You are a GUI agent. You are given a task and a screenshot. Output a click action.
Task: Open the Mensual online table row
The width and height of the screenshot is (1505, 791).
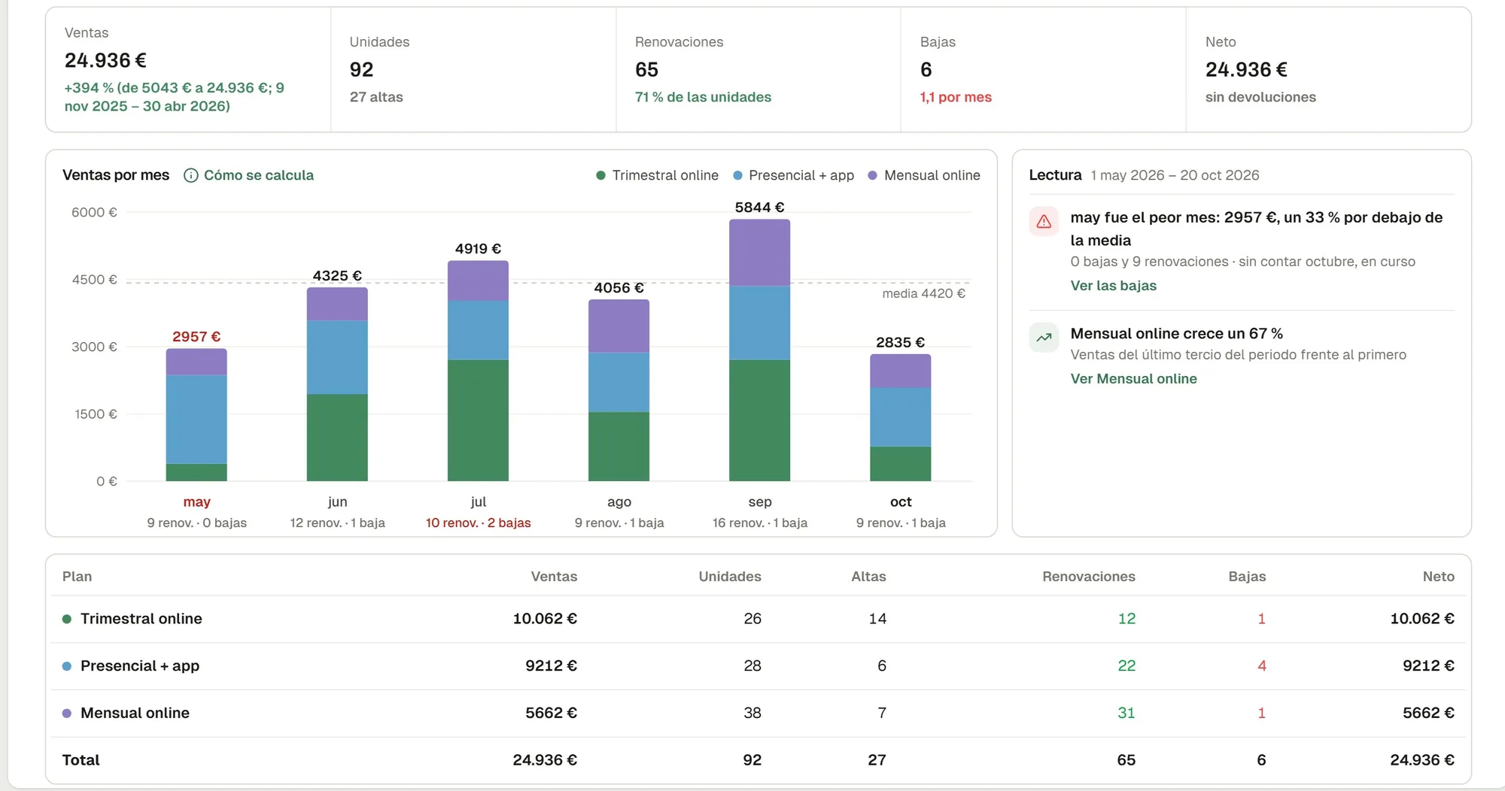(759, 714)
